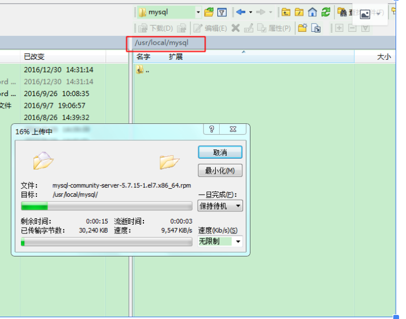Go to root directory icon
The image size is (406, 319).
pyautogui.click(x=299, y=12)
